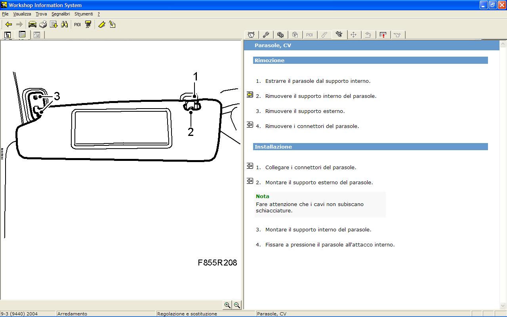Click the yellow bookmark icon
Screen dimensions: 507x317
click(x=102, y=25)
